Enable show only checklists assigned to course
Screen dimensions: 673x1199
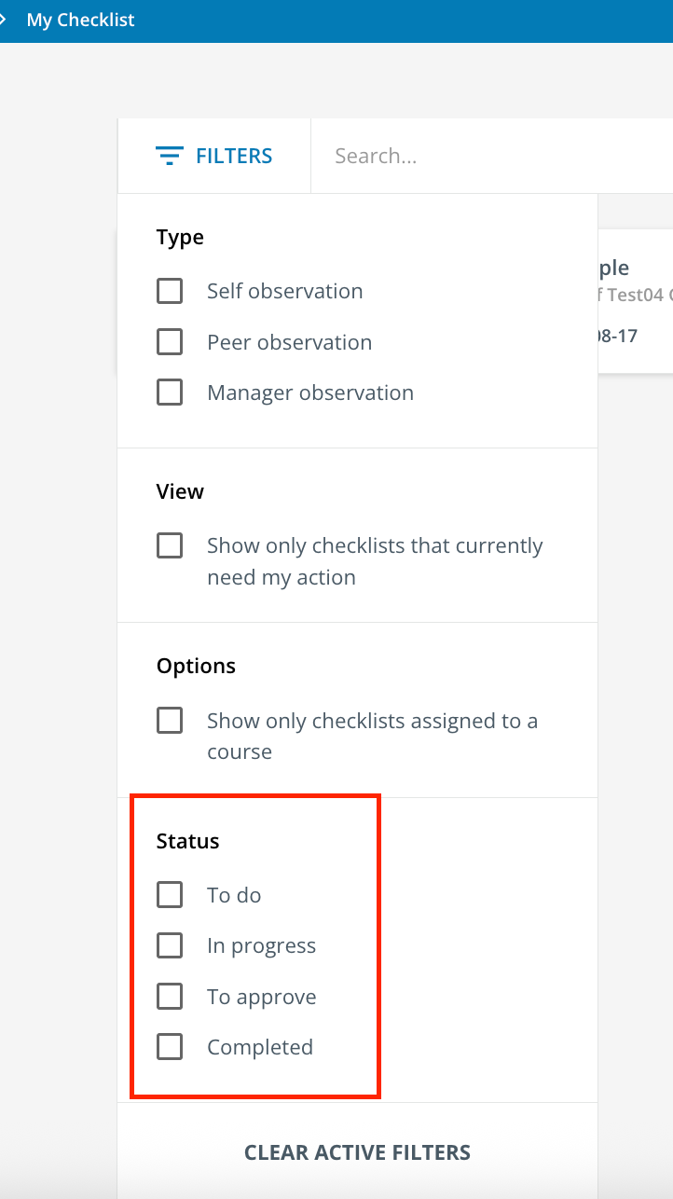pyautogui.click(x=170, y=721)
